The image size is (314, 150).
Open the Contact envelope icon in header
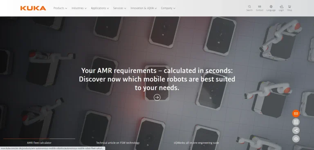260,8
